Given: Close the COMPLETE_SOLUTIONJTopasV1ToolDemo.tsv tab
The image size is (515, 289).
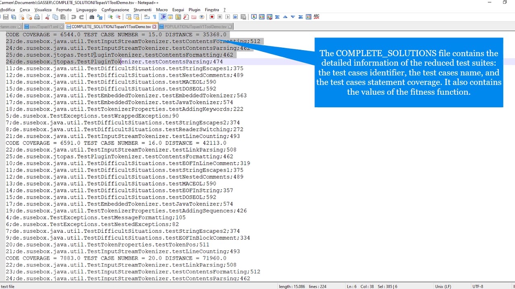Looking at the screenshot, I should [x=154, y=27].
